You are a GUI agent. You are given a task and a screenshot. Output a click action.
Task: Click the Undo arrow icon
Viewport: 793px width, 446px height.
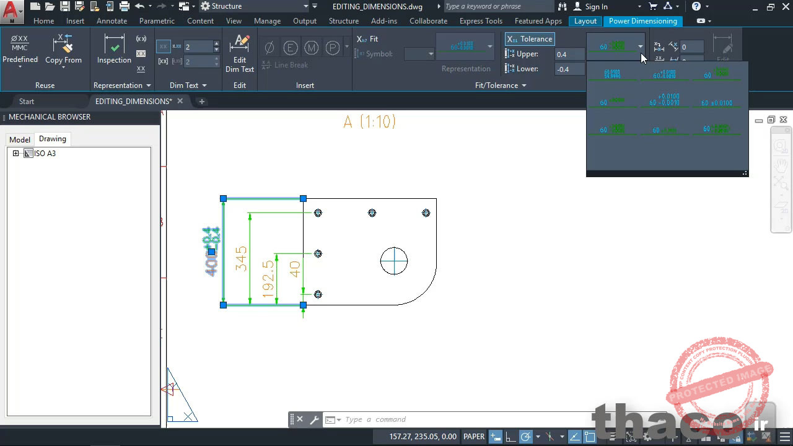139,6
